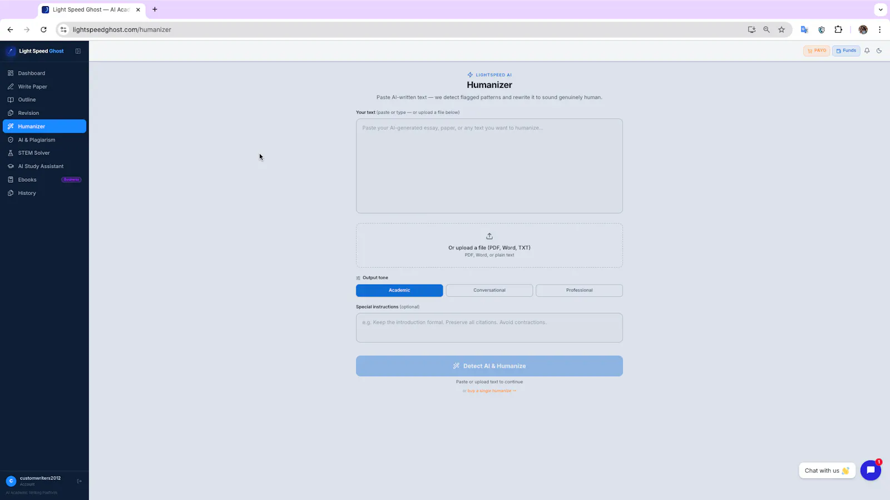
Task: Open the browser zoom magnifier icon
Action: pos(767,29)
